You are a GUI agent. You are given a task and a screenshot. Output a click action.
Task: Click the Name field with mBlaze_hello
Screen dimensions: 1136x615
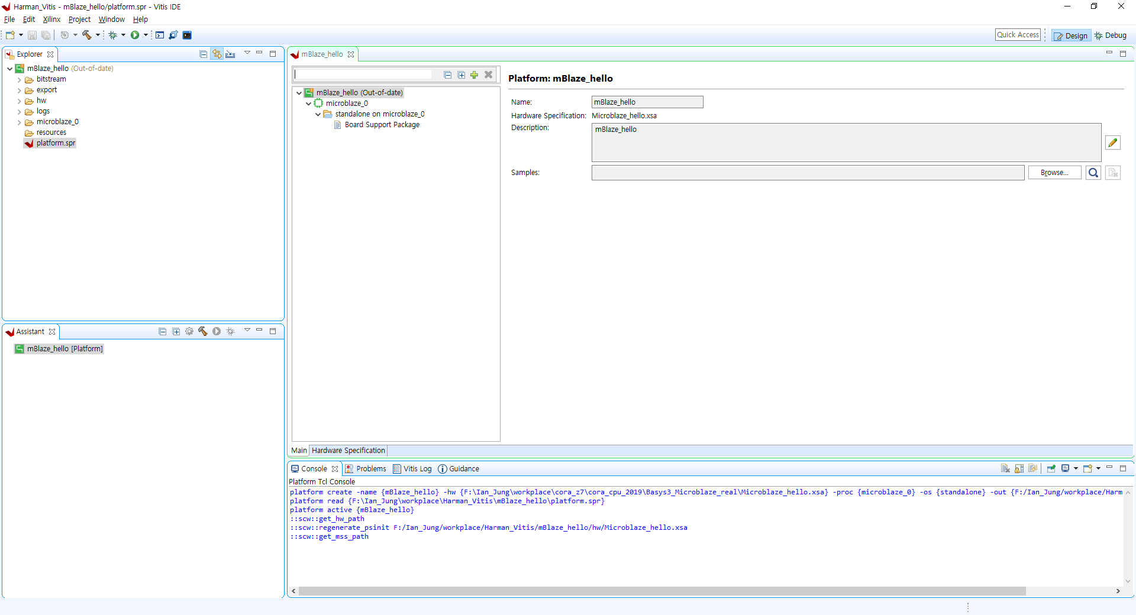pos(647,102)
